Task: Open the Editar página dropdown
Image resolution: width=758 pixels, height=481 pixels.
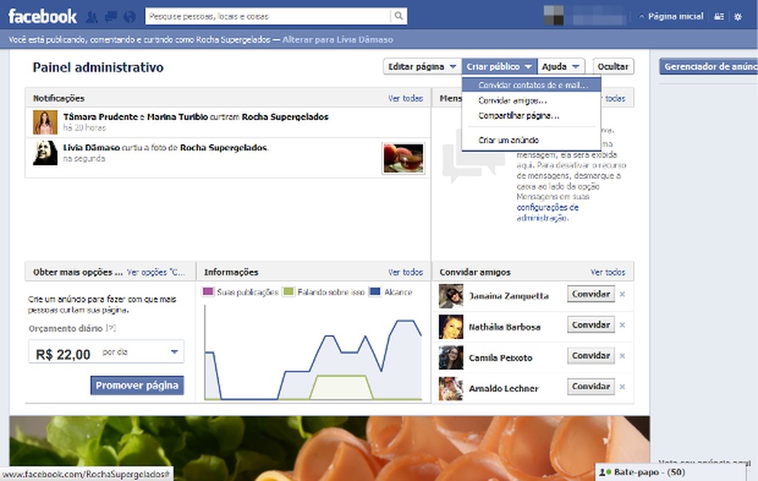Action: coord(421,66)
